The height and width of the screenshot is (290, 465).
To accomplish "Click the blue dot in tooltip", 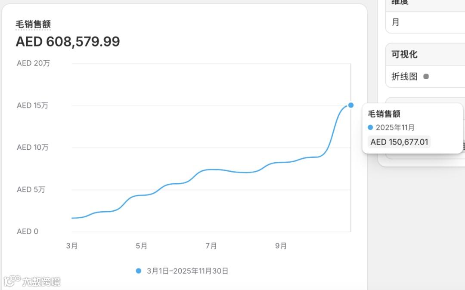I will (370, 127).
